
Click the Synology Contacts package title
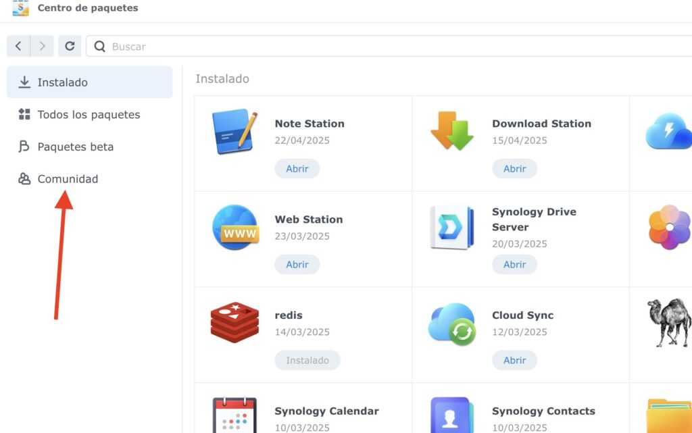[x=543, y=411]
